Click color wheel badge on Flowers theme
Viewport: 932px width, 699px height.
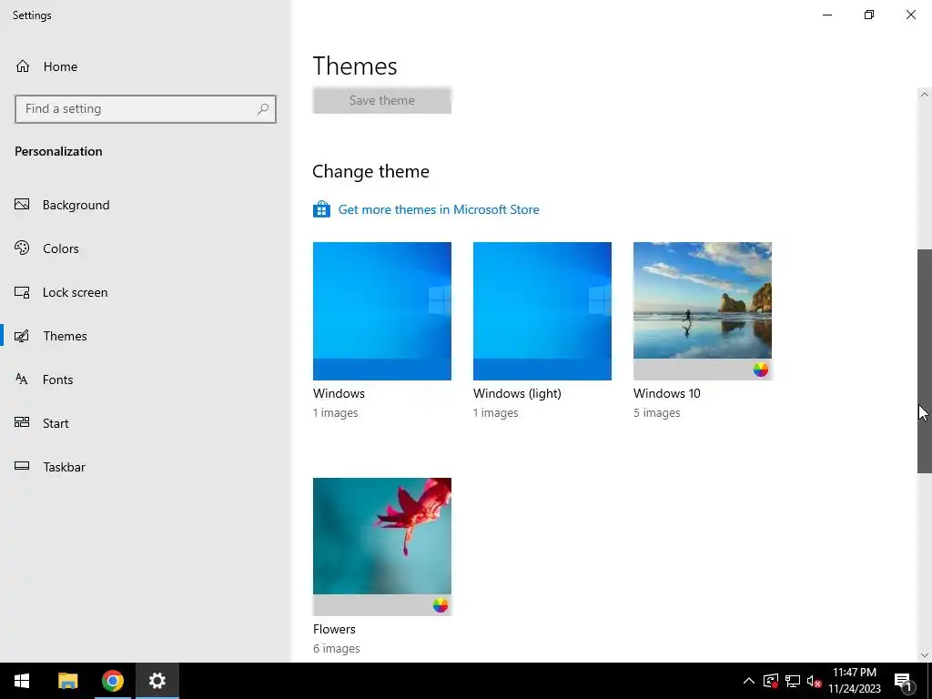tap(441, 605)
